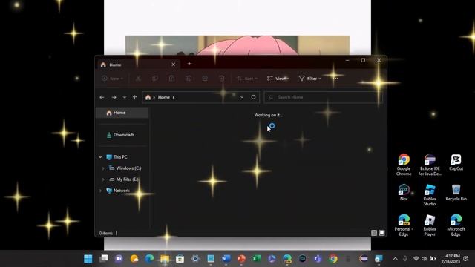Open address bar history dropdown
Image resolution: width=475 pixels, height=267 pixels.
click(242, 97)
